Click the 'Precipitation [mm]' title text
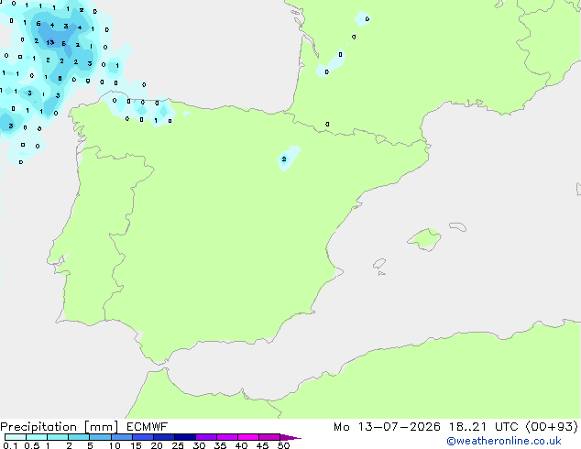Viewport: 581px width, 449px height. 60,427
